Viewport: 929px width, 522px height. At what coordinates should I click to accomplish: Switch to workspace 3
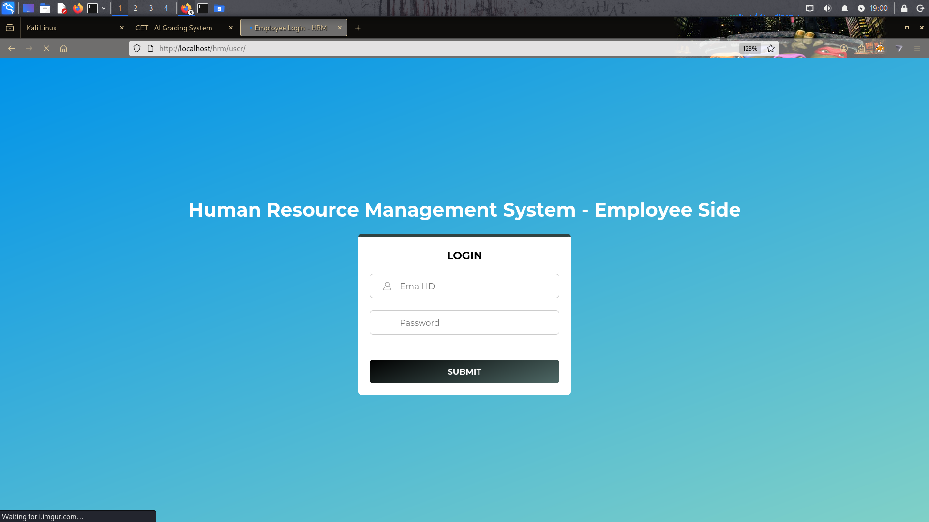click(151, 8)
